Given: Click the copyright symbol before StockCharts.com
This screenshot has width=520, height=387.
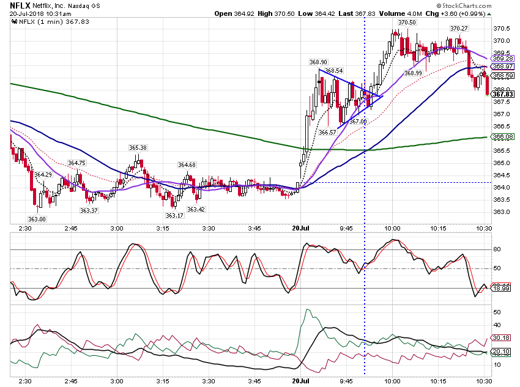Looking at the screenshot, I should coord(439,6).
